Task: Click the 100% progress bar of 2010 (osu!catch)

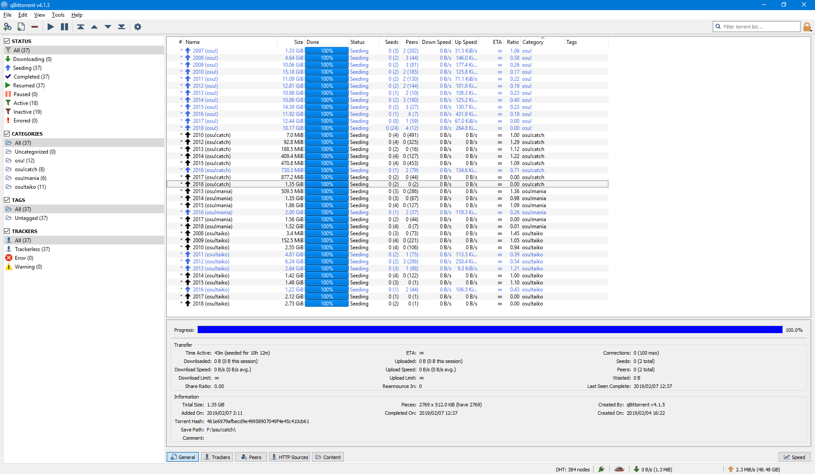Action: pyautogui.click(x=327, y=135)
